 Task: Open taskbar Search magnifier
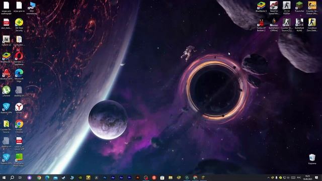(x=12, y=177)
